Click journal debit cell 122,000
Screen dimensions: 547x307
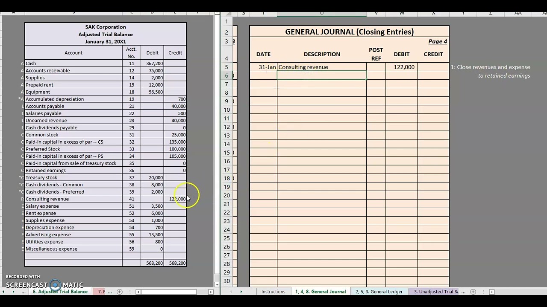(402, 67)
